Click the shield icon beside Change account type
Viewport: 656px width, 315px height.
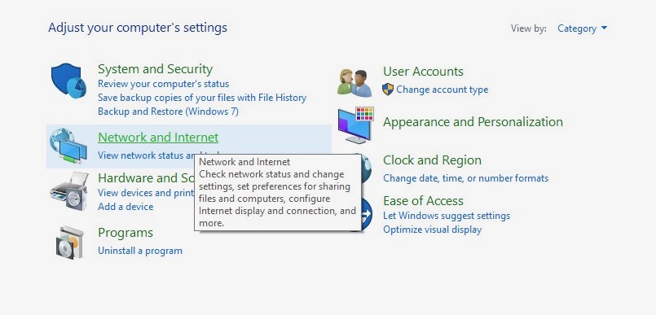pyautogui.click(x=388, y=90)
